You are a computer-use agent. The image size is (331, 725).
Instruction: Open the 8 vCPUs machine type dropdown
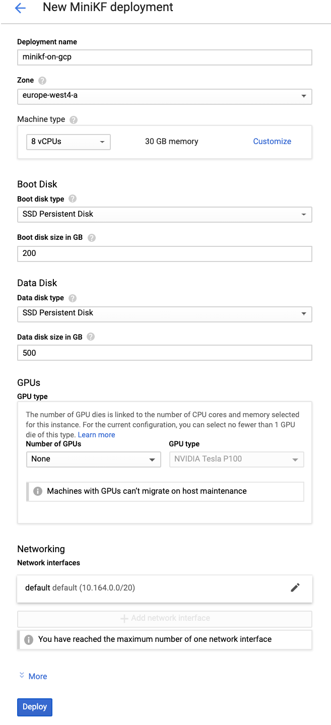(x=68, y=142)
